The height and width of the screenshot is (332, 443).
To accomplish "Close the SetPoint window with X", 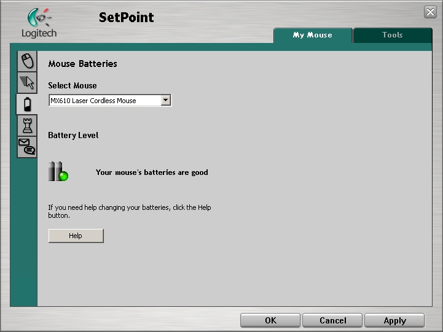I will tap(430, 12).
